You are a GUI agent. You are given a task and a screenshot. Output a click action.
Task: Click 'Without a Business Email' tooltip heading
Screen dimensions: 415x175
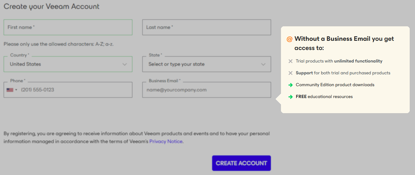point(344,43)
